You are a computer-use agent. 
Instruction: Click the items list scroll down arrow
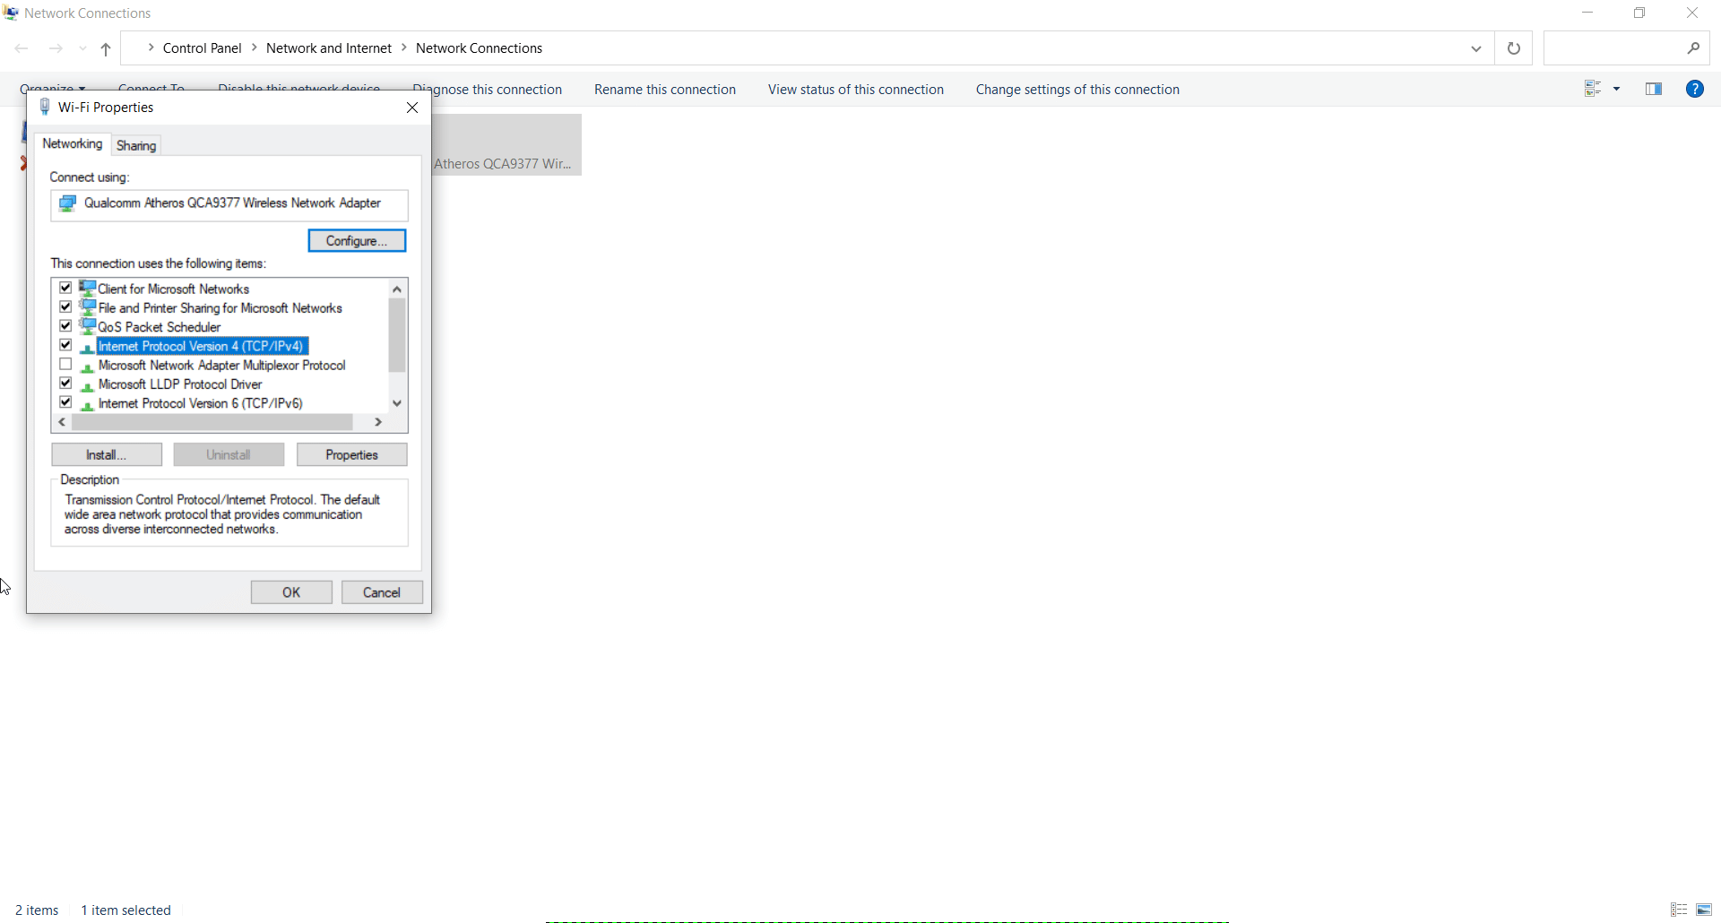tap(397, 403)
